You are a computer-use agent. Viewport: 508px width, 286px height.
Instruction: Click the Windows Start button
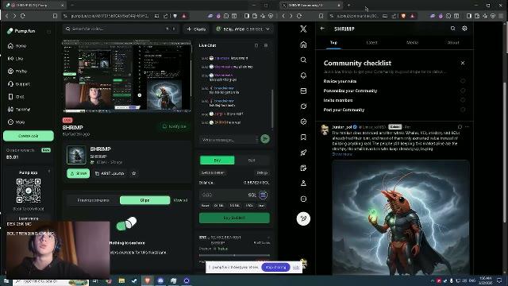click(x=6, y=280)
